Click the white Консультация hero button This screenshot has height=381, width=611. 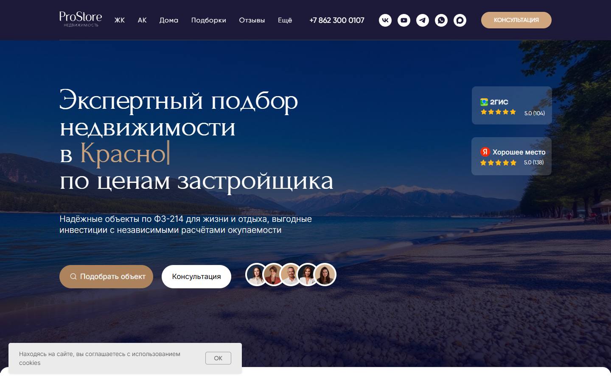tap(196, 276)
